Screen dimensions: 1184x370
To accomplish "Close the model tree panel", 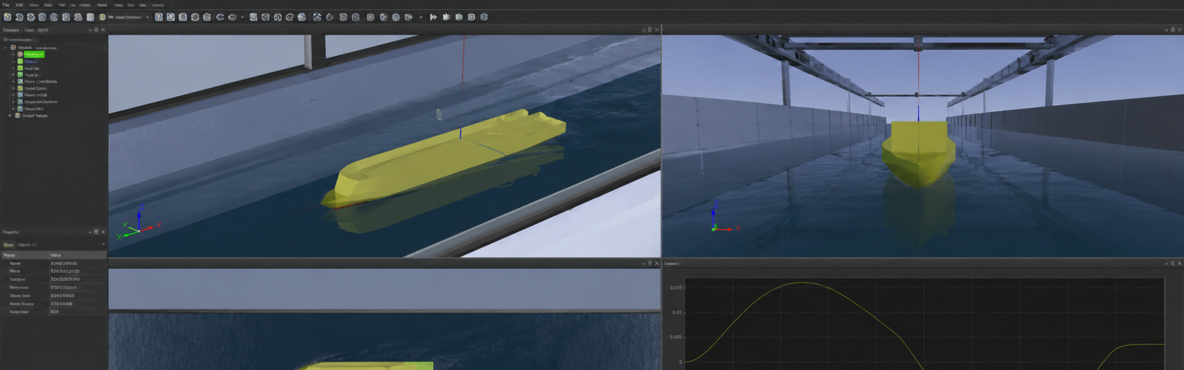I will [103, 30].
